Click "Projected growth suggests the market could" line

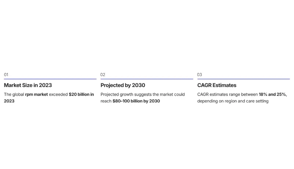pos(143,94)
